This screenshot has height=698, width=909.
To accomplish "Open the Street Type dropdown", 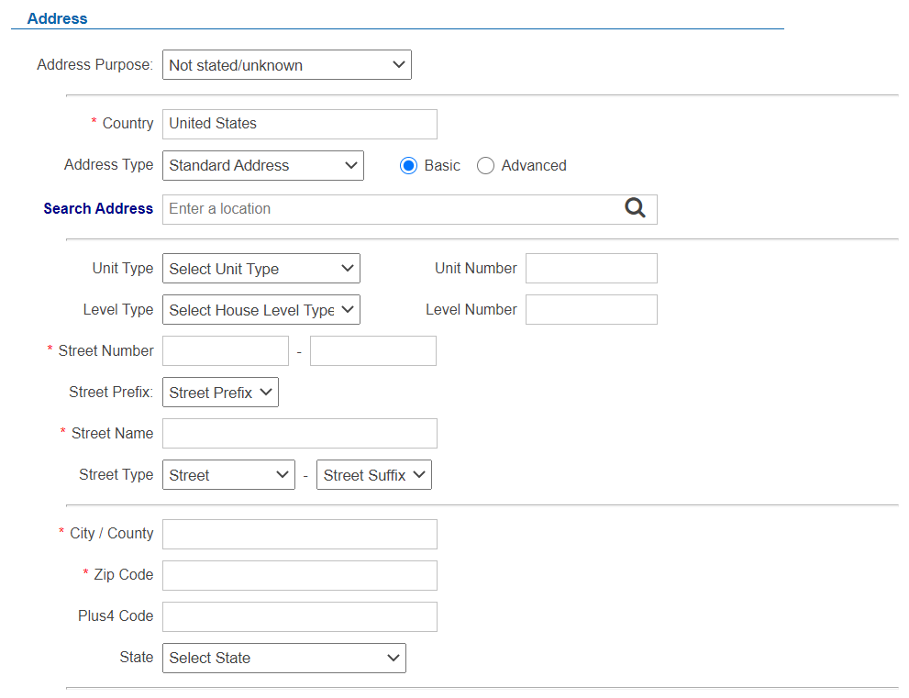I will [x=228, y=475].
